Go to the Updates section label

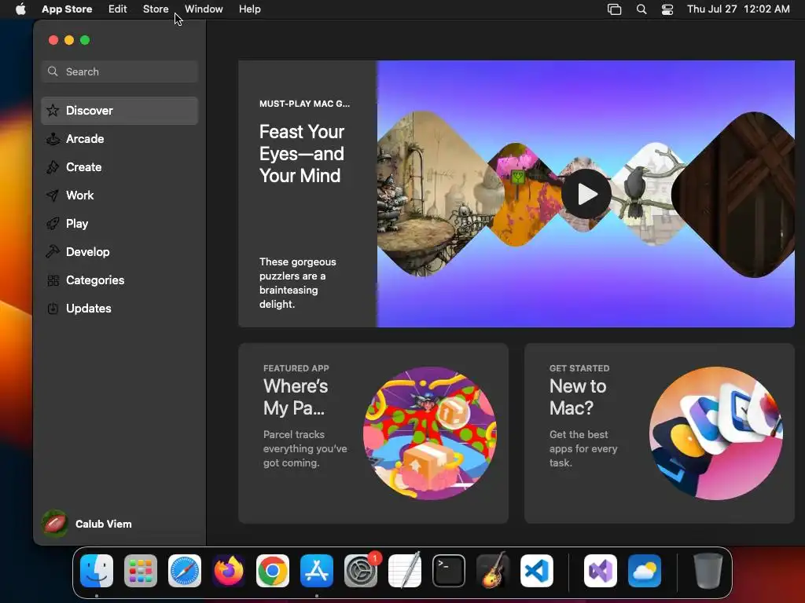[89, 309]
